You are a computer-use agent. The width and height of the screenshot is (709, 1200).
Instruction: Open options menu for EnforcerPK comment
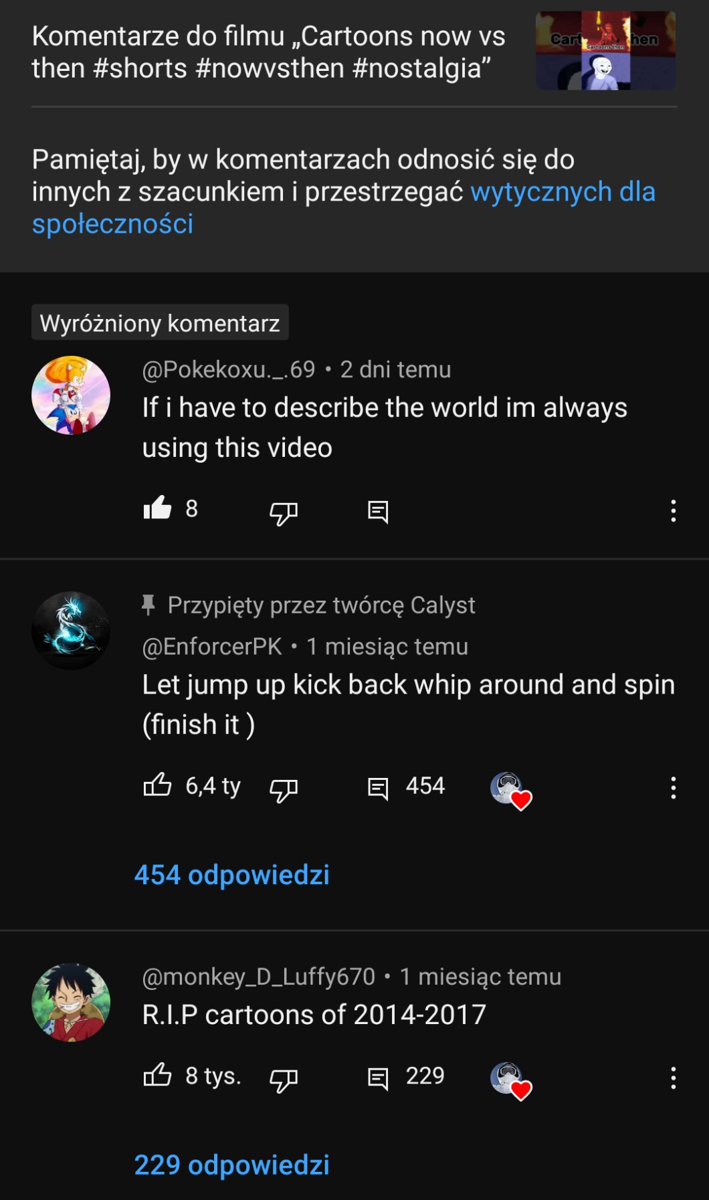coord(673,788)
